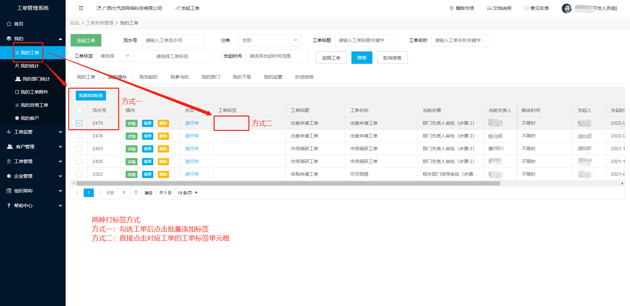The width and height of the screenshot is (630, 306).
Task: Expand the 客户管理 sidebar menu
Action: 60,147
